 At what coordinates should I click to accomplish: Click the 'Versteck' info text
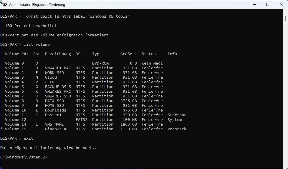pyautogui.click(x=177, y=129)
